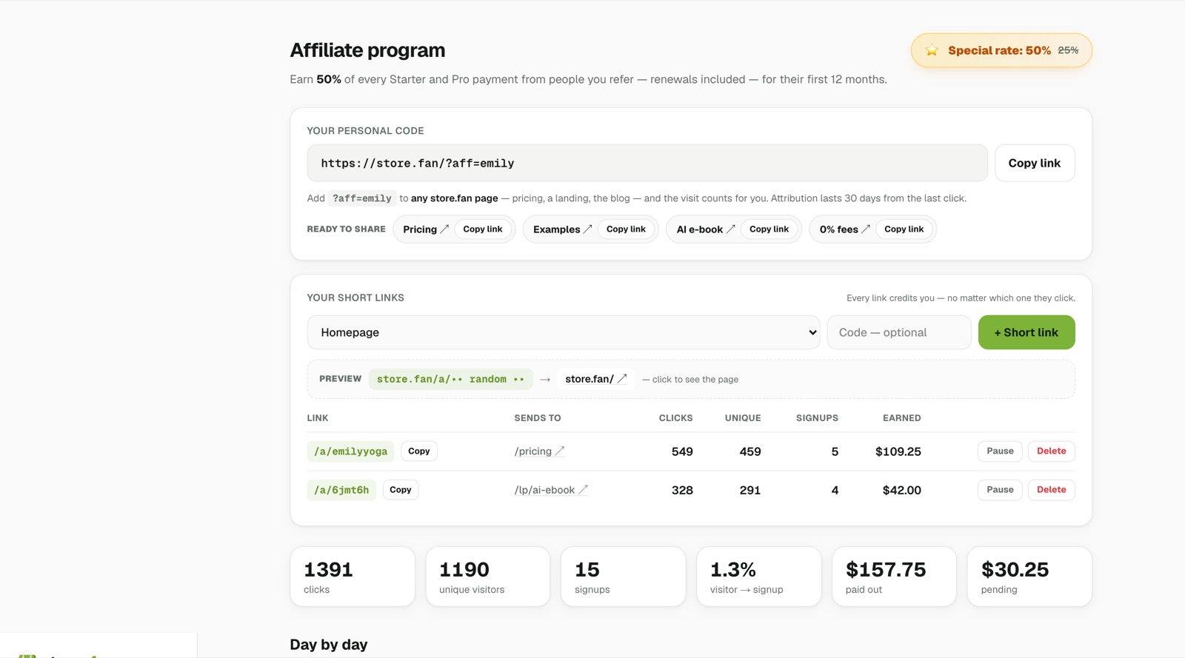Click the store.fan/a/ random preview chip

tap(450, 379)
